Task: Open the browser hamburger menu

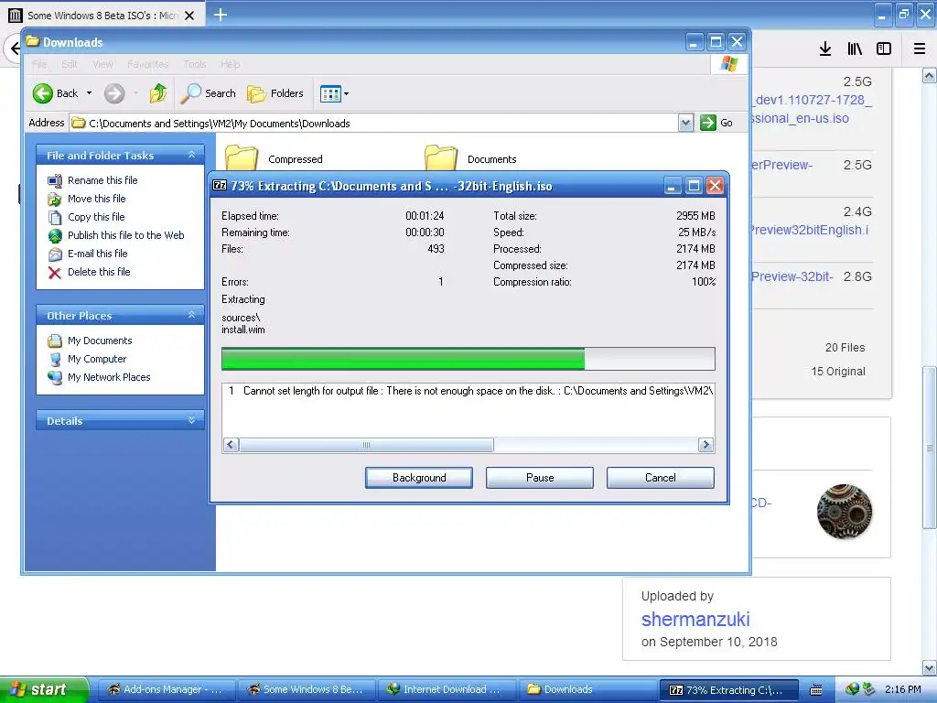Action: pos(920,49)
